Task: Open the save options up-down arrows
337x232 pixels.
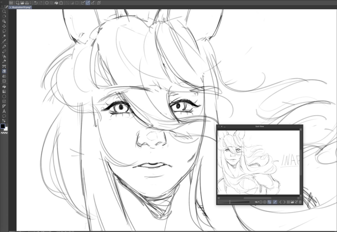Action: pos(31,3)
